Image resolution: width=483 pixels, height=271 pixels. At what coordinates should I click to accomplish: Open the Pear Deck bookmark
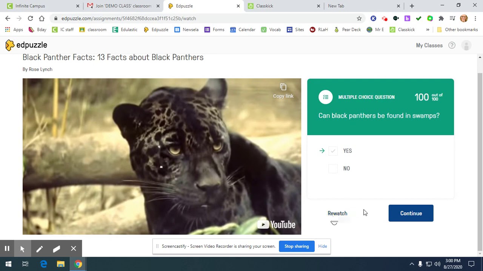pyautogui.click(x=348, y=29)
